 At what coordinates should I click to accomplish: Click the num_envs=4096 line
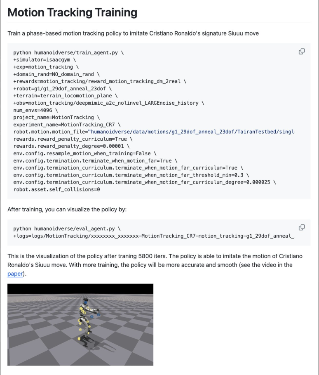click(35, 110)
